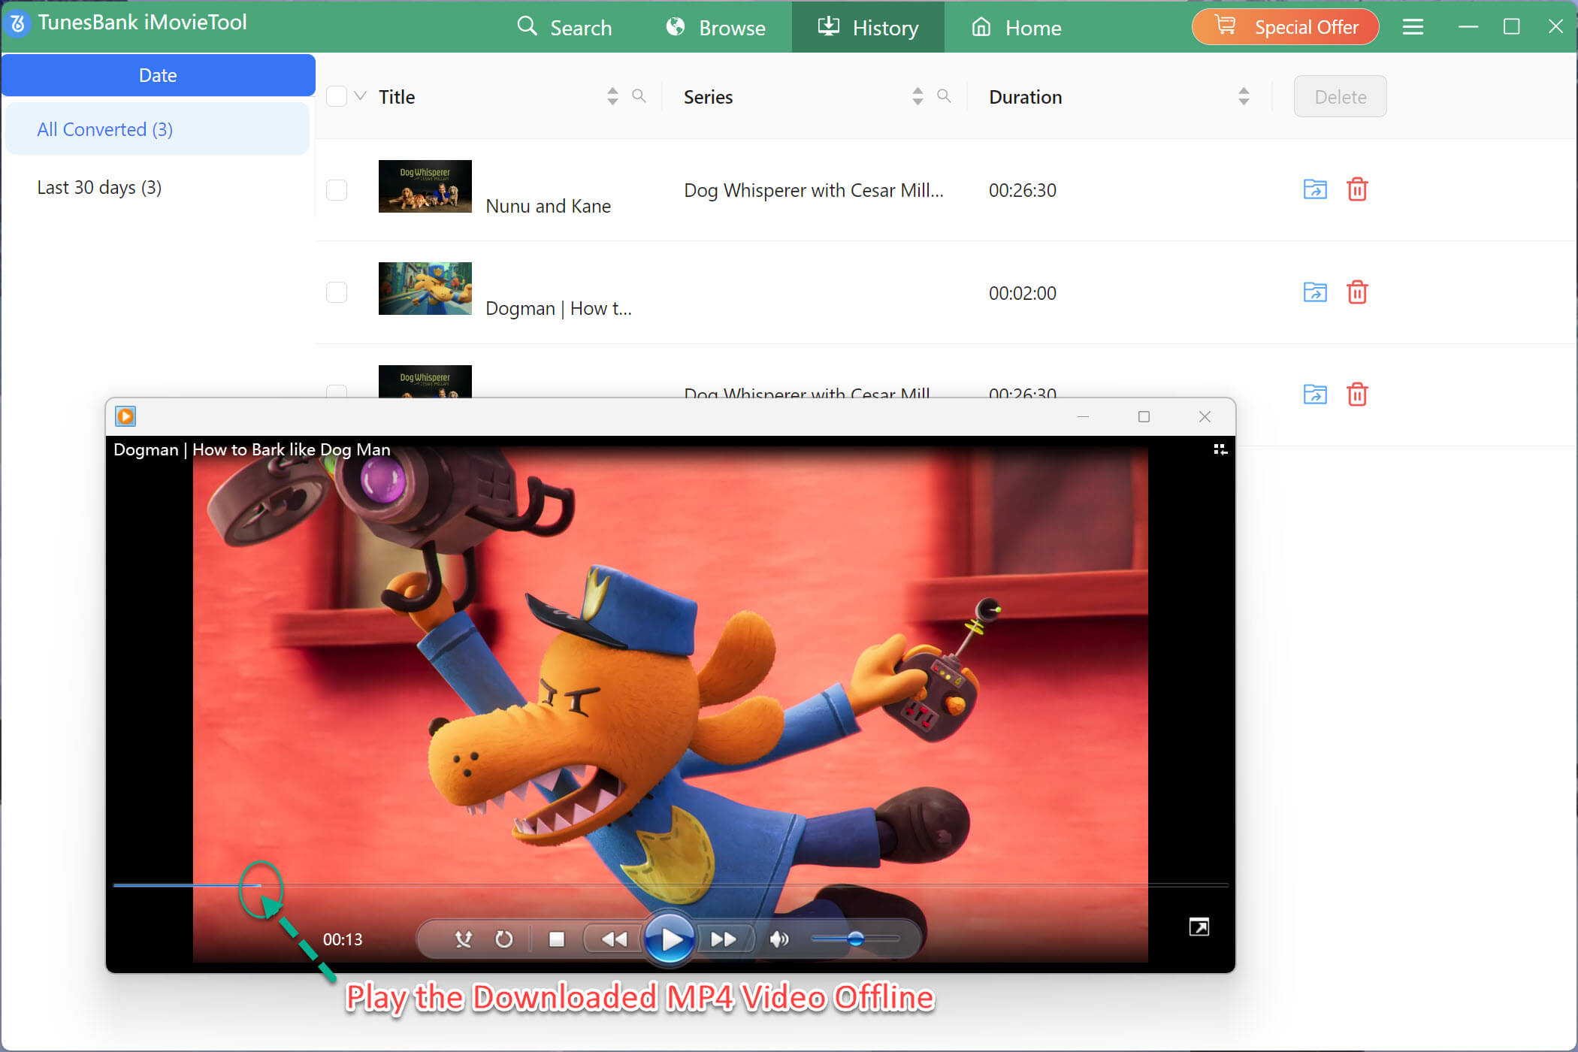Expand the dropdown arrow beside select-all checkbox
The height and width of the screenshot is (1052, 1578).
coord(360,95)
